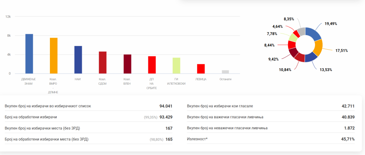Select the ЛЕВИЦА bar in chart
365x155 pixels.
pyautogui.click(x=201, y=69)
